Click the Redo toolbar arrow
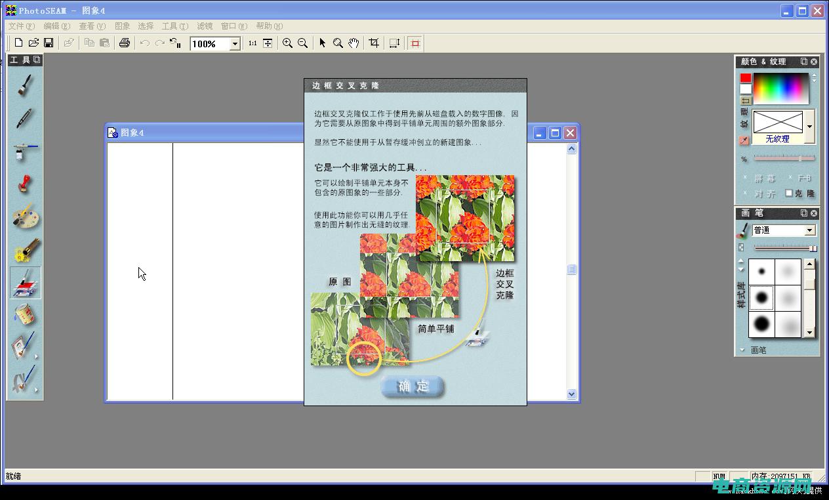 point(159,43)
